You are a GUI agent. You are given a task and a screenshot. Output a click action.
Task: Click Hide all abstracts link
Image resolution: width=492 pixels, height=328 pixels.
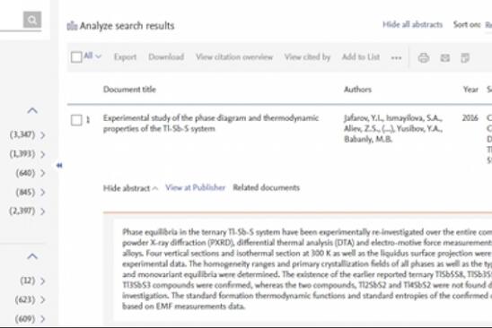(x=412, y=24)
